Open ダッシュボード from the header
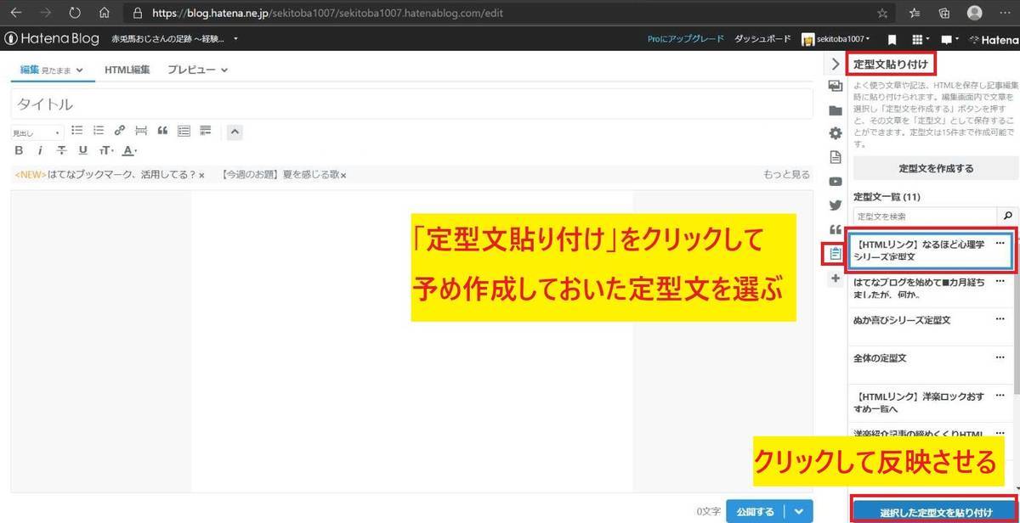The image size is (1020, 523). (x=762, y=38)
